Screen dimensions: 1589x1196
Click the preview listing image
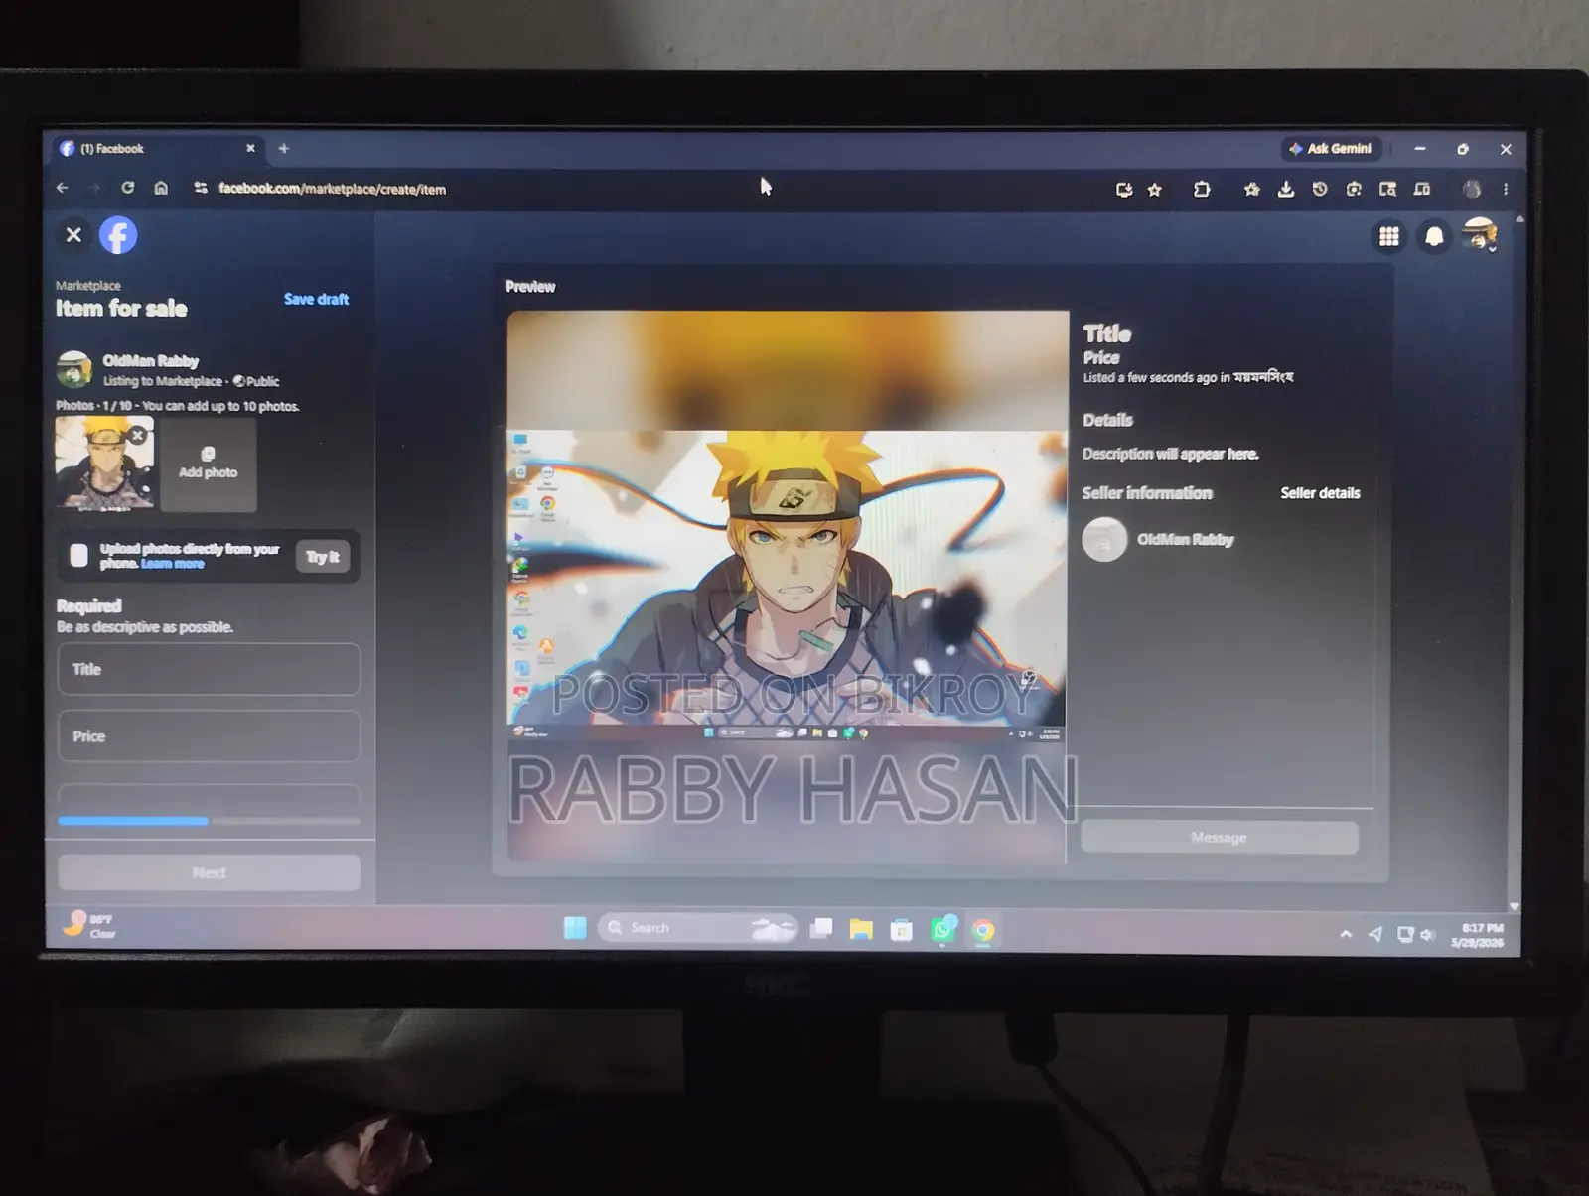point(787,586)
